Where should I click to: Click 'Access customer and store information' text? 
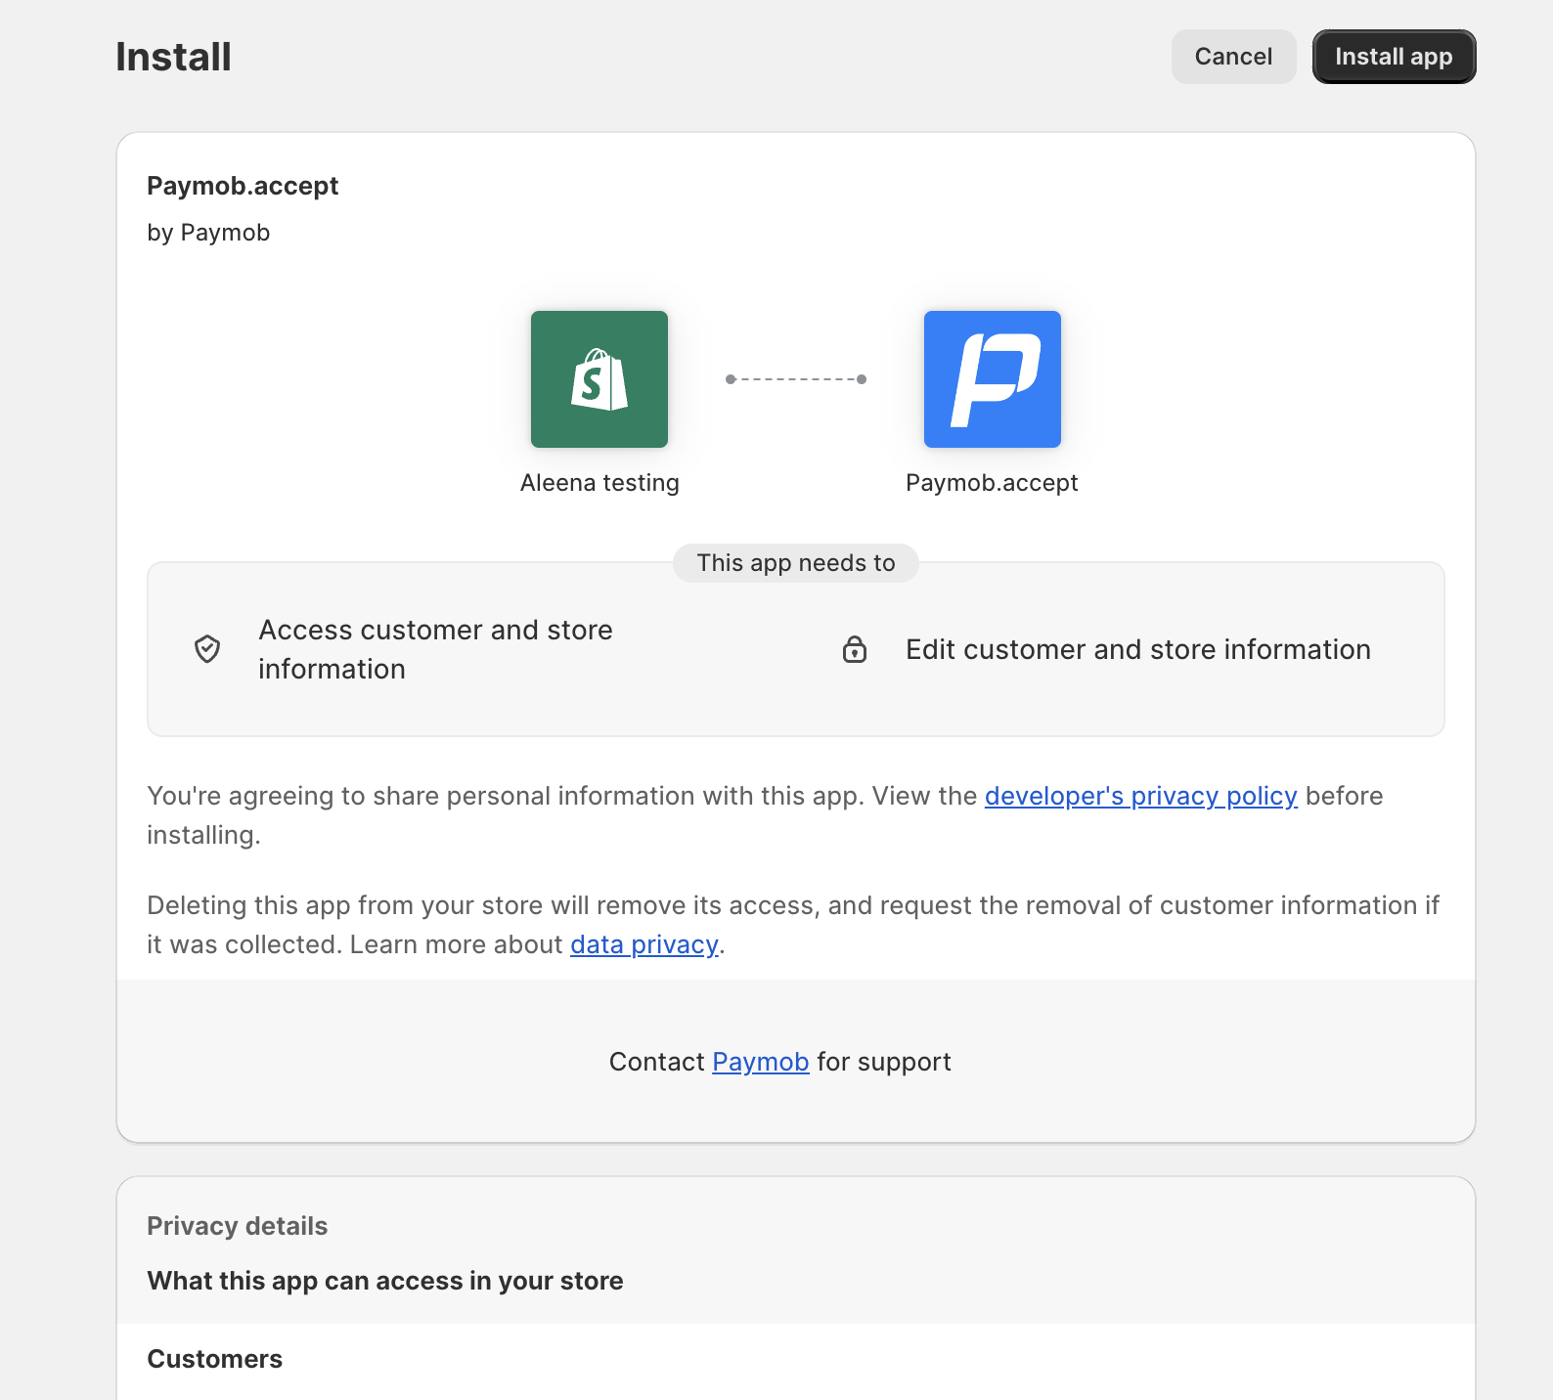(x=435, y=649)
